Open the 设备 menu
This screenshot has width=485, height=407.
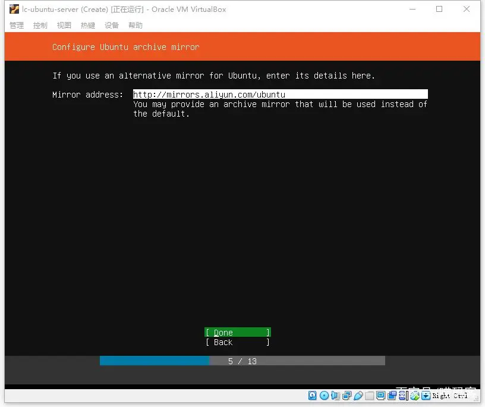point(112,25)
